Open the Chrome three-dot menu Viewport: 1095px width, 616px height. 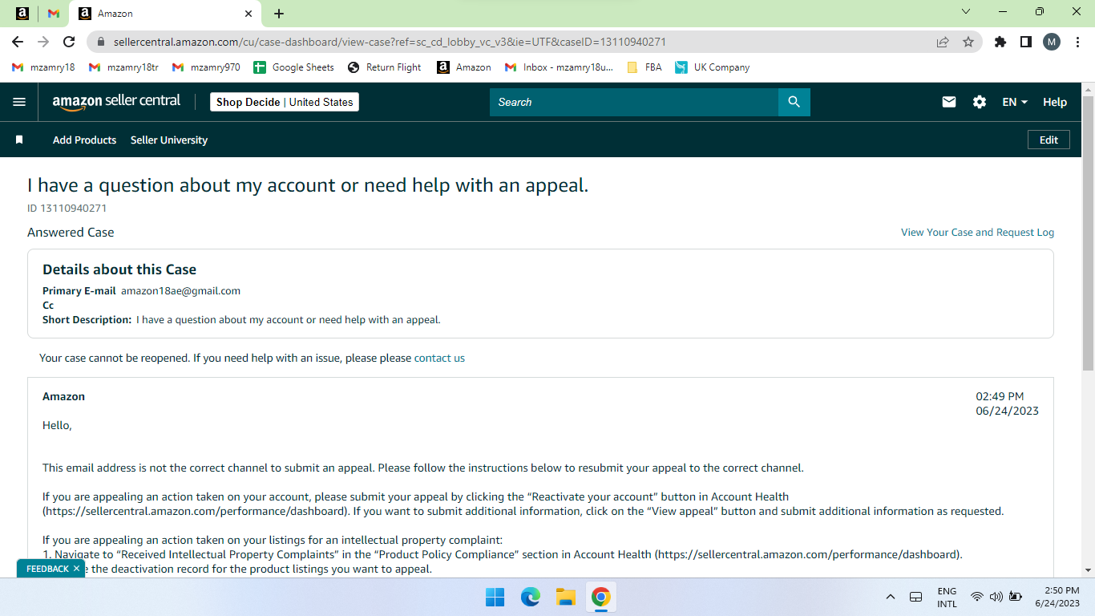1077,42
